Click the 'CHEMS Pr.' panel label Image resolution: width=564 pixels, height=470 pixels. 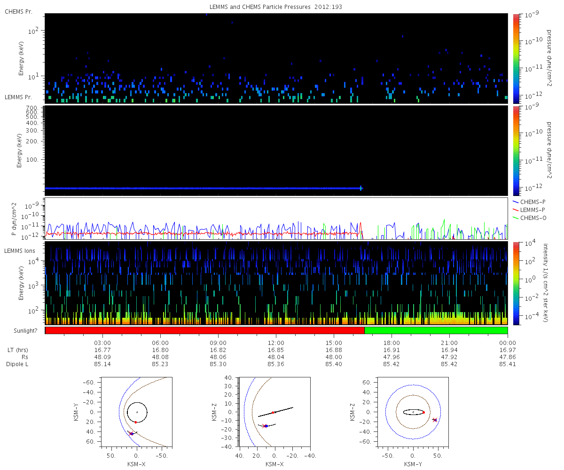pyautogui.click(x=18, y=11)
